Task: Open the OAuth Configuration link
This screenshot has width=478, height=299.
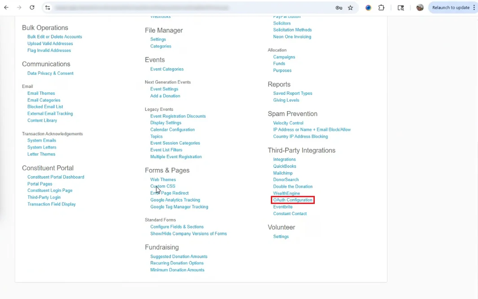Action: pos(293,200)
